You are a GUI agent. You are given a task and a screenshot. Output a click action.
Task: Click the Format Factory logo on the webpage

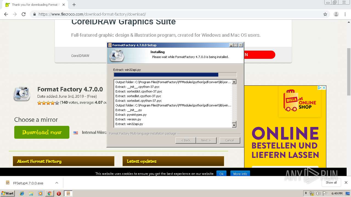click(x=22, y=94)
